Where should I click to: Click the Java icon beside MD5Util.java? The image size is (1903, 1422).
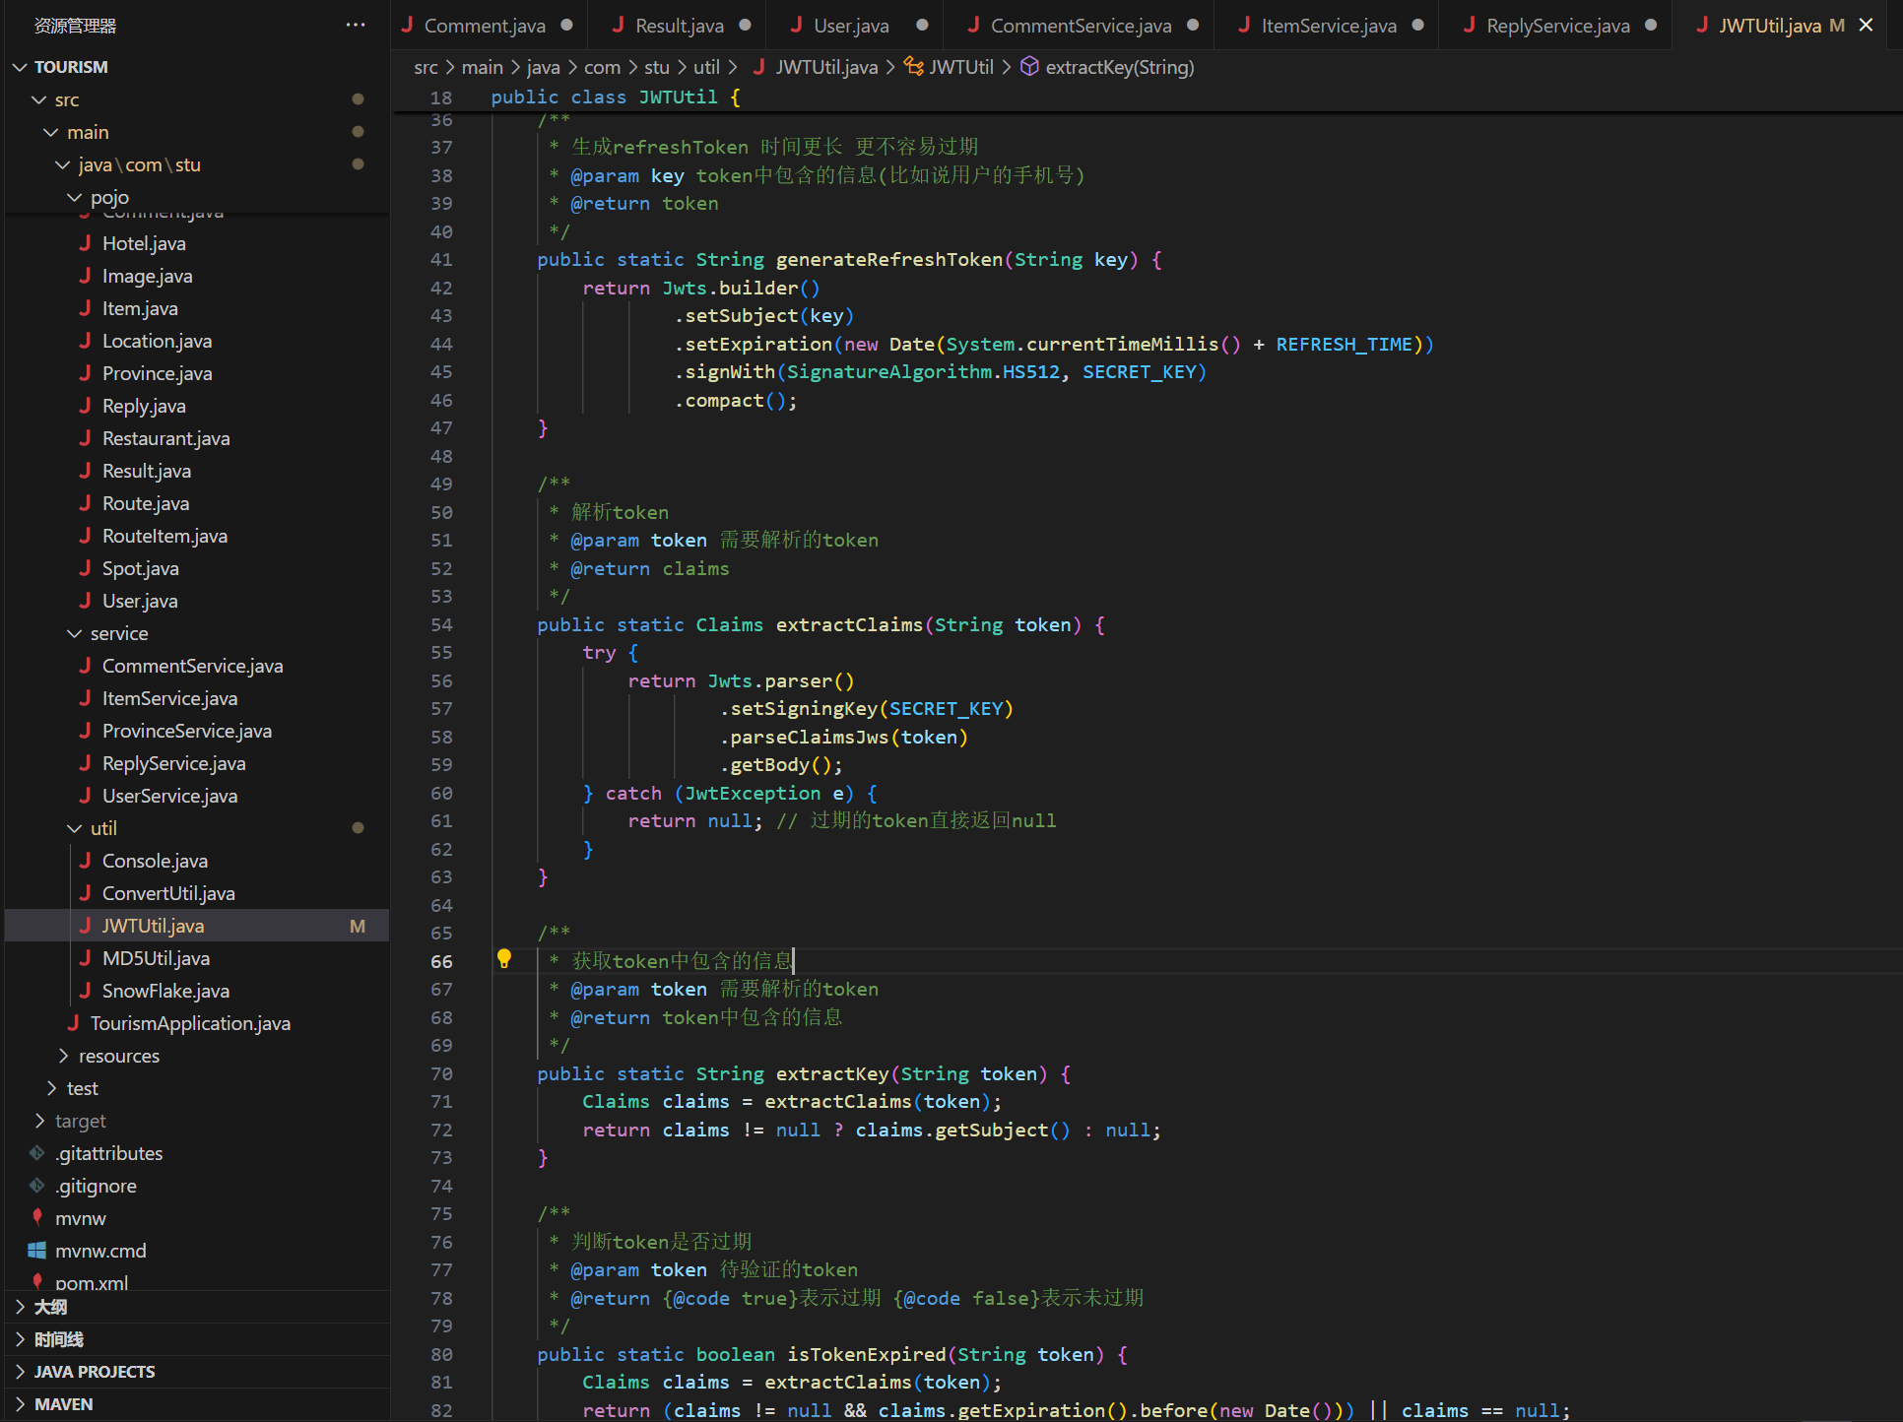85,958
